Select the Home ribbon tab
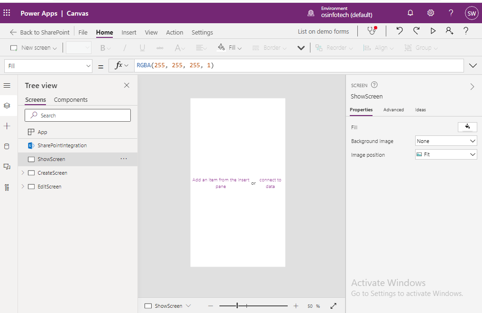 (105, 32)
